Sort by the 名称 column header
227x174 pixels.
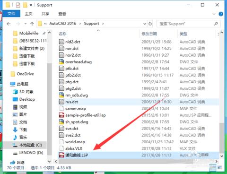62,34
